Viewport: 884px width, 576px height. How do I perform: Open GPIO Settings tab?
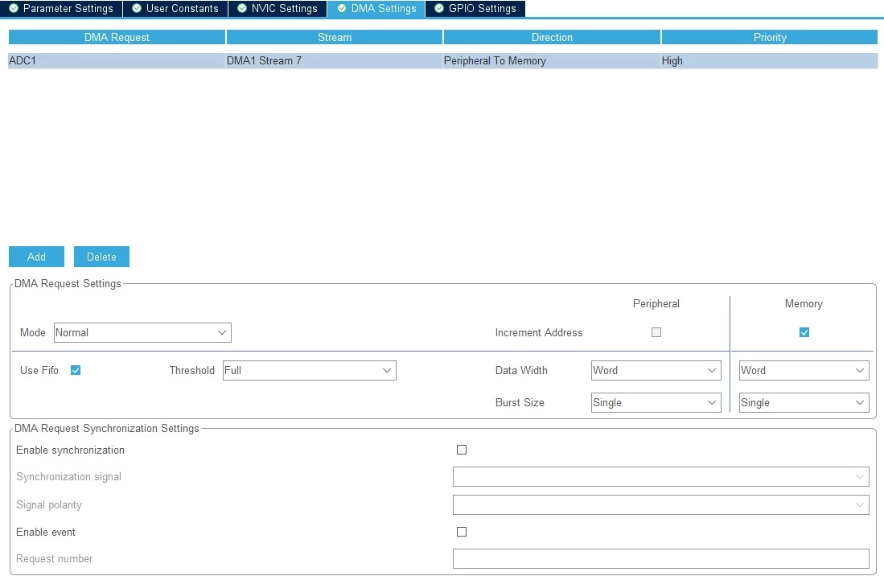(x=475, y=9)
